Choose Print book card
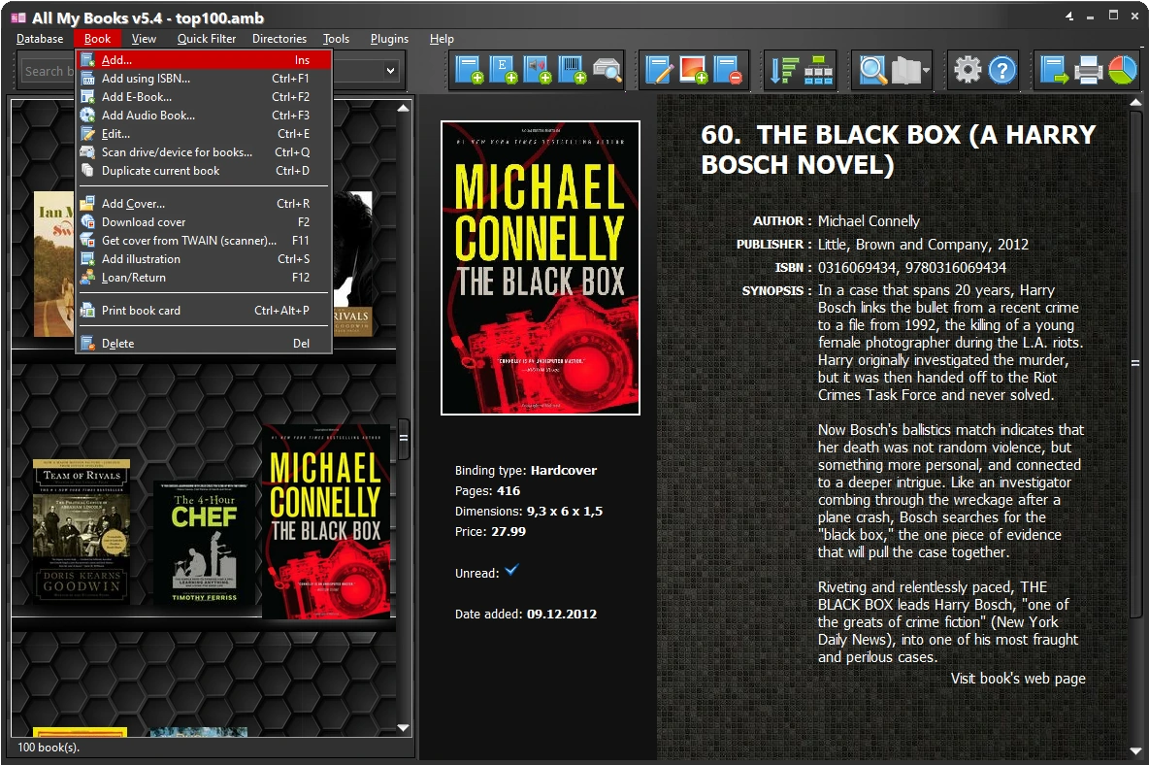Screen dimensions: 1149x765 (205, 311)
